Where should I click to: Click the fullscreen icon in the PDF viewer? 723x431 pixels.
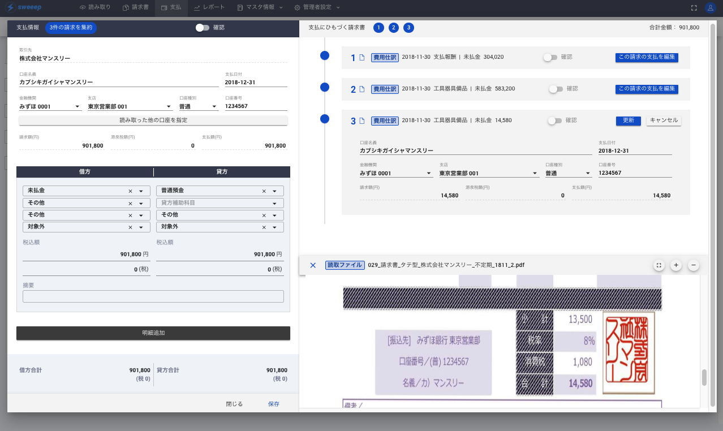click(x=659, y=265)
